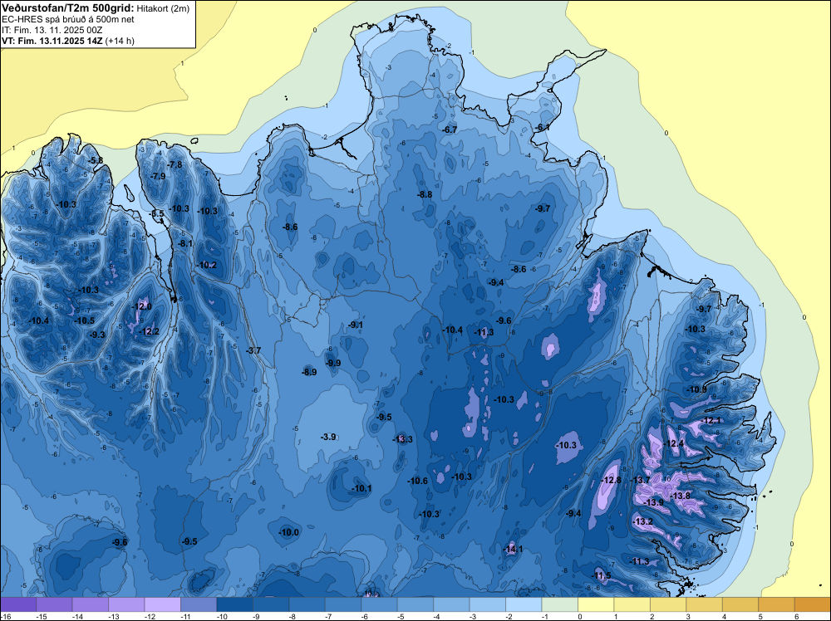831x621 pixels.
Task: Select the 2 label on the legend scale
Action: pos(652,616)
